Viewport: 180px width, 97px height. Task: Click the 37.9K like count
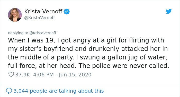23,75
